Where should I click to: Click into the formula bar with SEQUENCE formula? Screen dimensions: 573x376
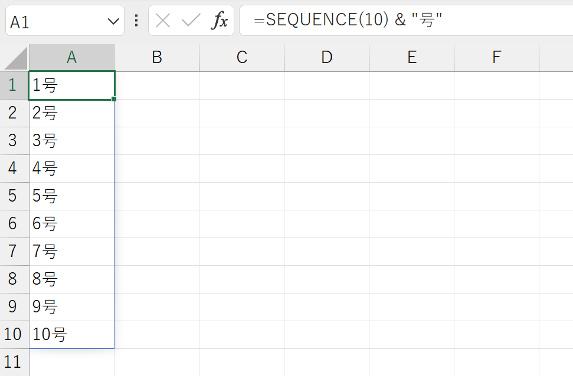406,21
